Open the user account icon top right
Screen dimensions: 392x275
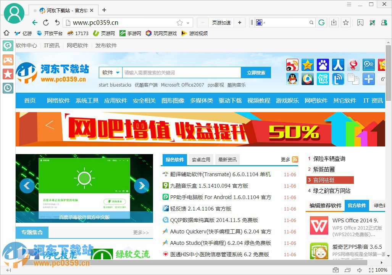pyautogui.click(x=384, y=23)
